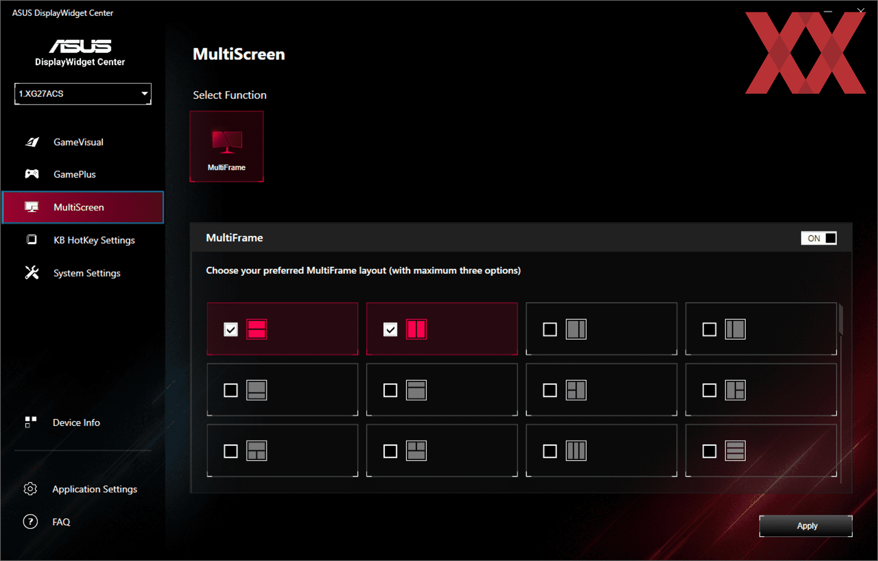Screen dimensions: 878x561
Task: Tick checkbox for large-top small-bottom layout
Action: tap(231, 390)
